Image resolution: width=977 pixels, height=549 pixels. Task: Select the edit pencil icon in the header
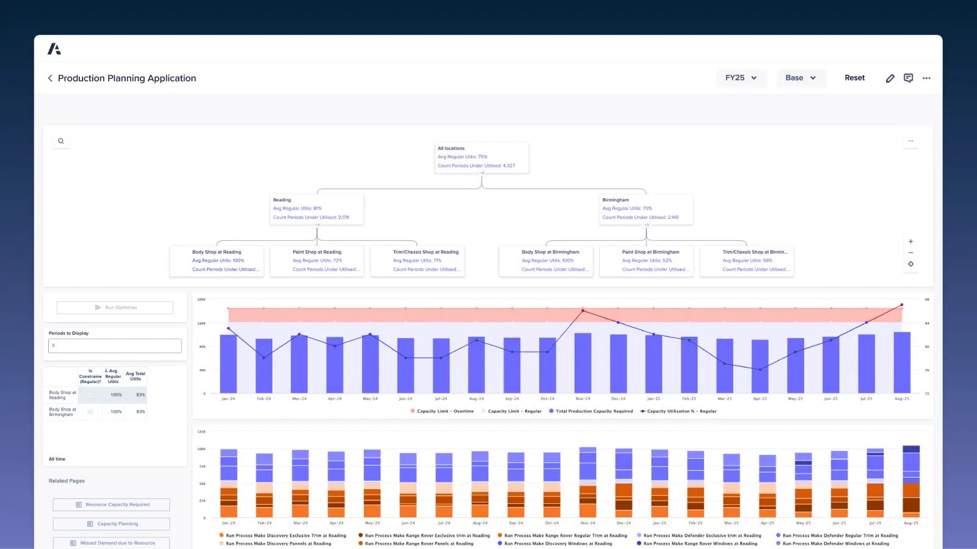(890, 78)
